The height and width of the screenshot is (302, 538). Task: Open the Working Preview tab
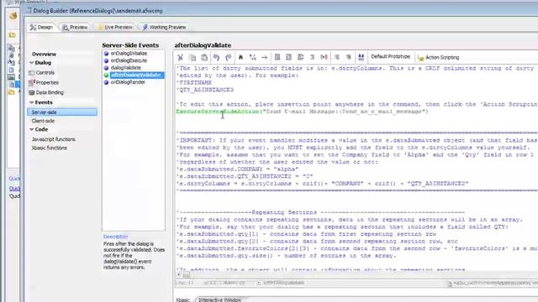point(164,27)
